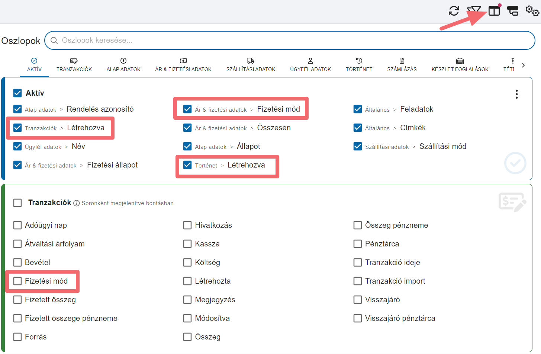Toggle the Aktív group checkbox
541x354 pixels.
click(x=17, y=93)
